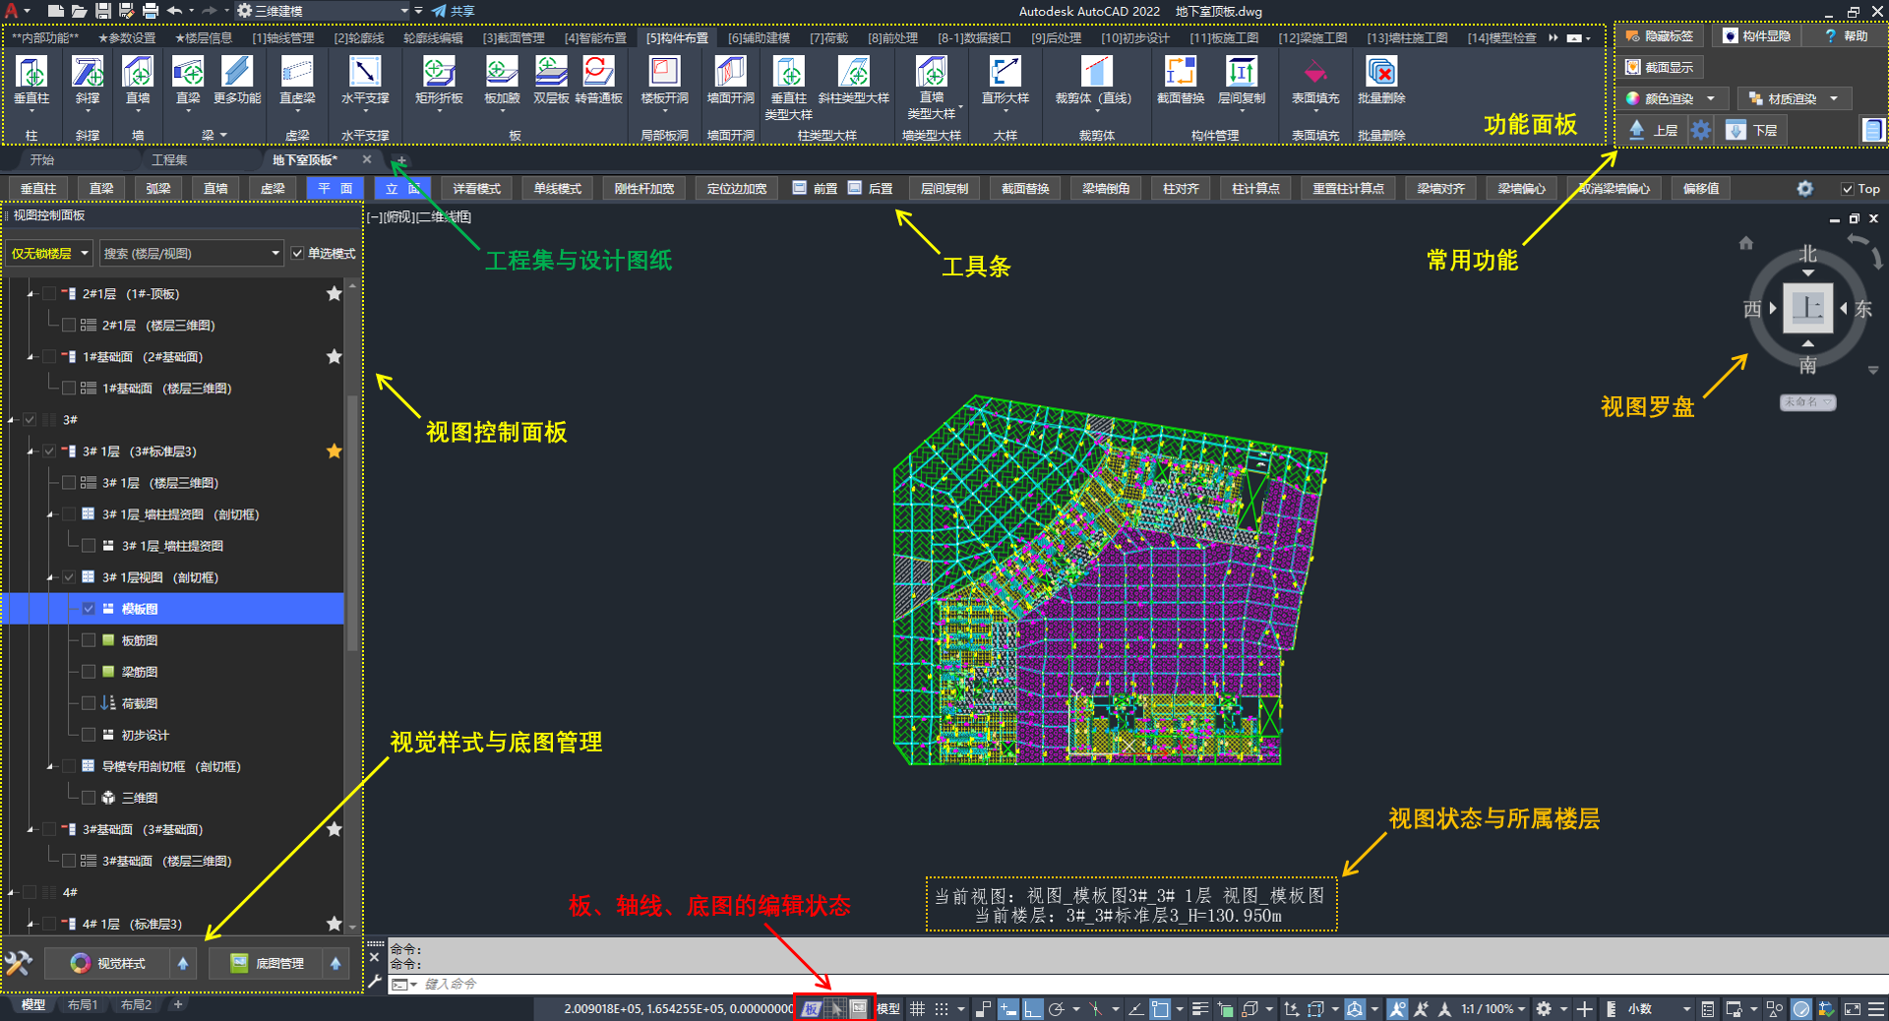
Task: Open the 材质渲染 material render dropdown
Action: 1834,98
